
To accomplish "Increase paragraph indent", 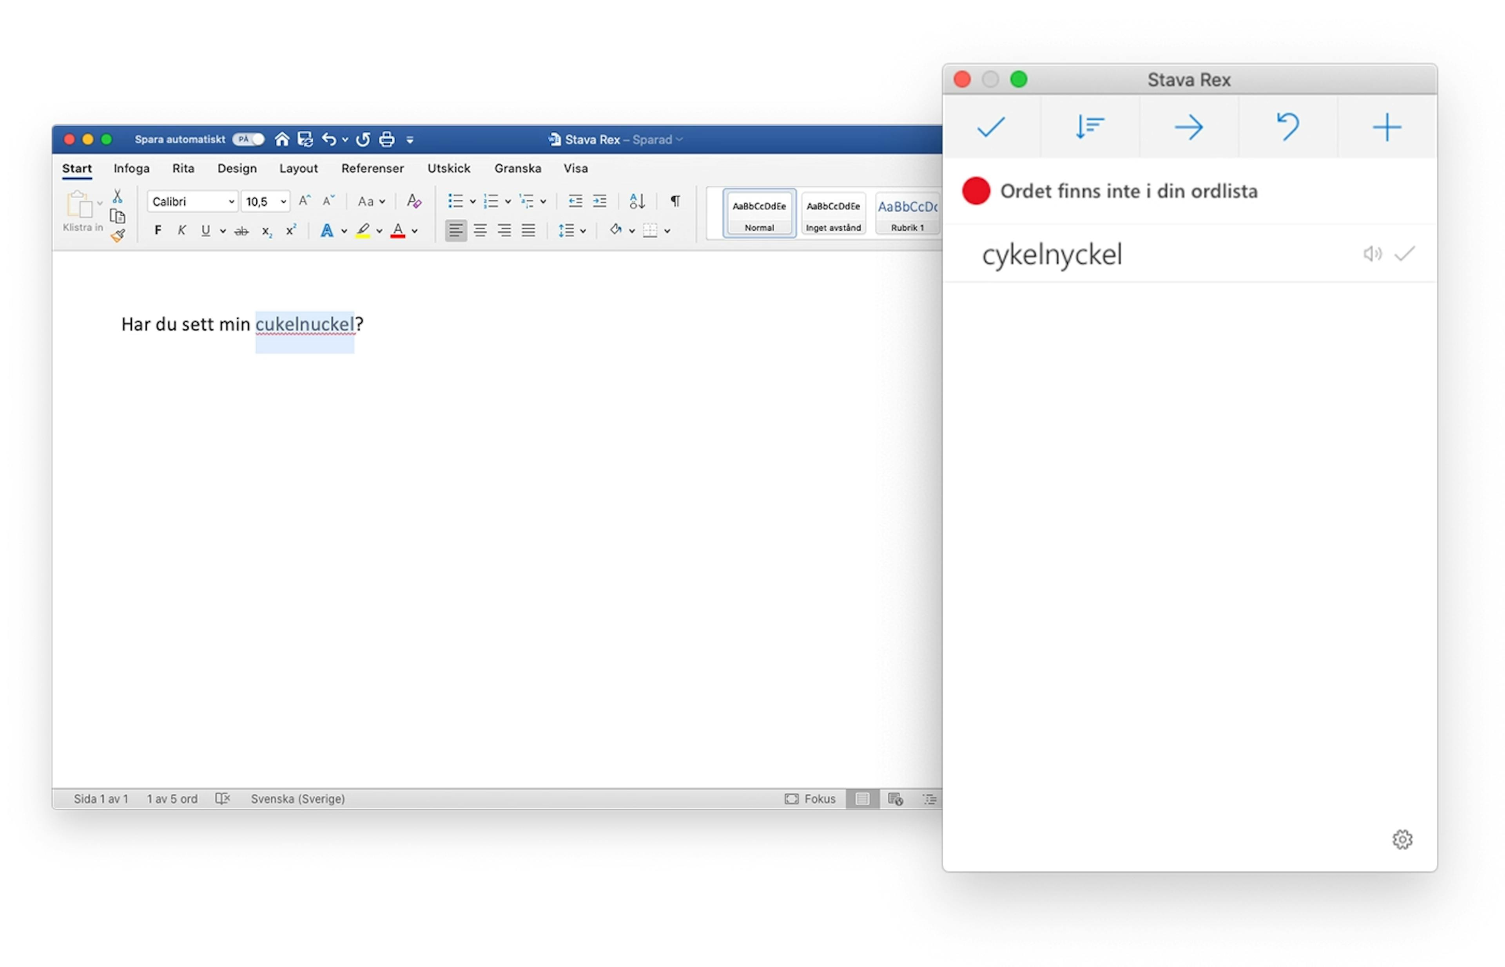I will tap(599, 201).
